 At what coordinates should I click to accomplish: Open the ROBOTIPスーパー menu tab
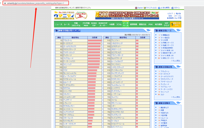point(103,24)
